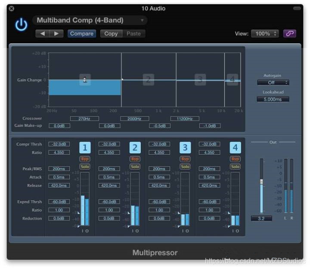The height and width of the screenshot is (269, 310).
Task: Click band 1 Gain Make-up 0.0dB field
Action: (59, 126)
